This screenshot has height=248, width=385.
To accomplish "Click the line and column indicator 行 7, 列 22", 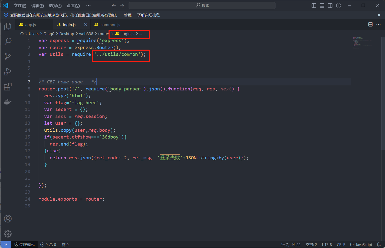I will click(291, 244).
